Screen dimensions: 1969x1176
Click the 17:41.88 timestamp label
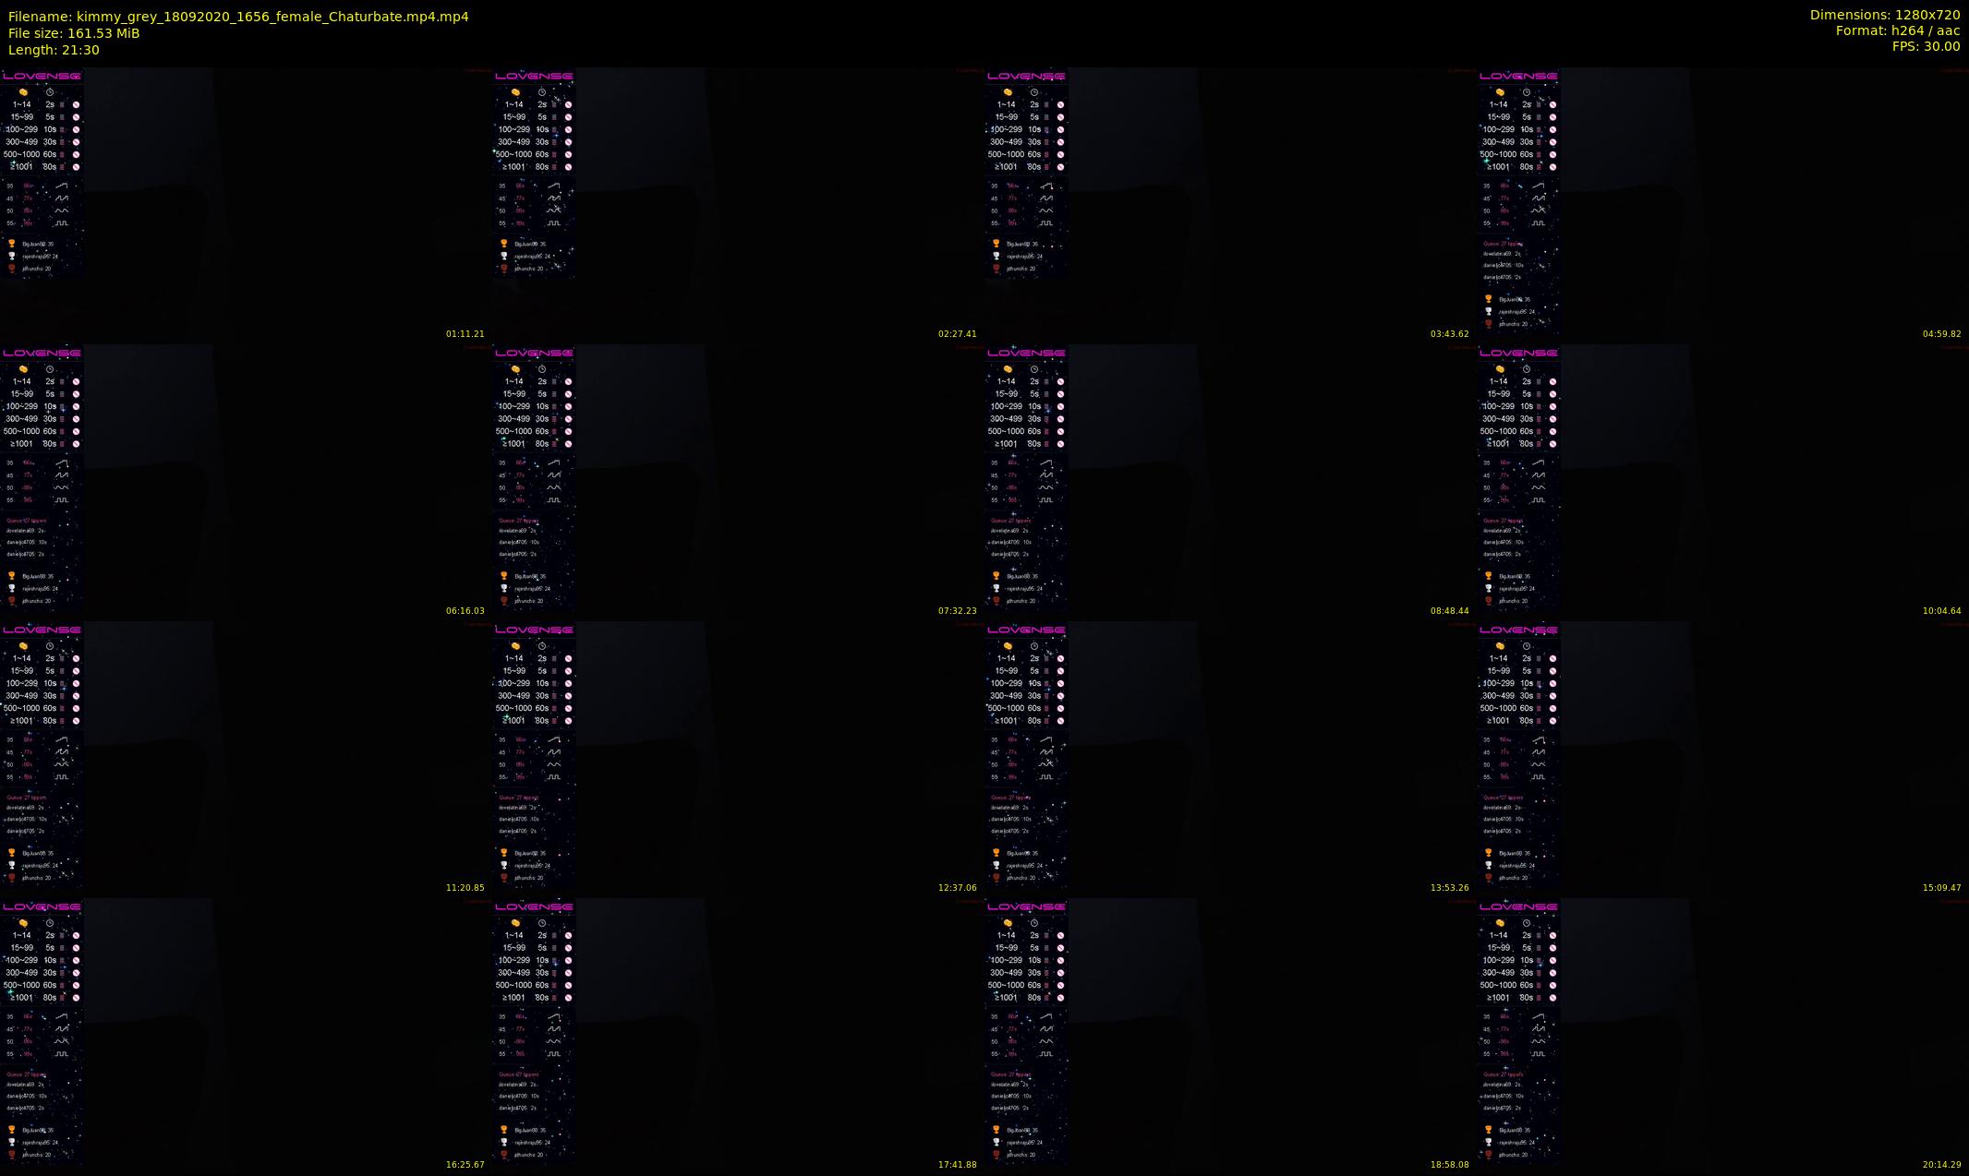pyautogui.click(x=957, y=1165)
